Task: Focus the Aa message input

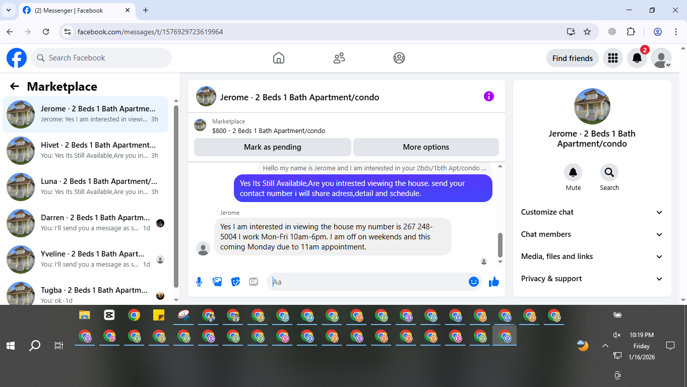Action: pyautogui.click(x=368, y=282)
